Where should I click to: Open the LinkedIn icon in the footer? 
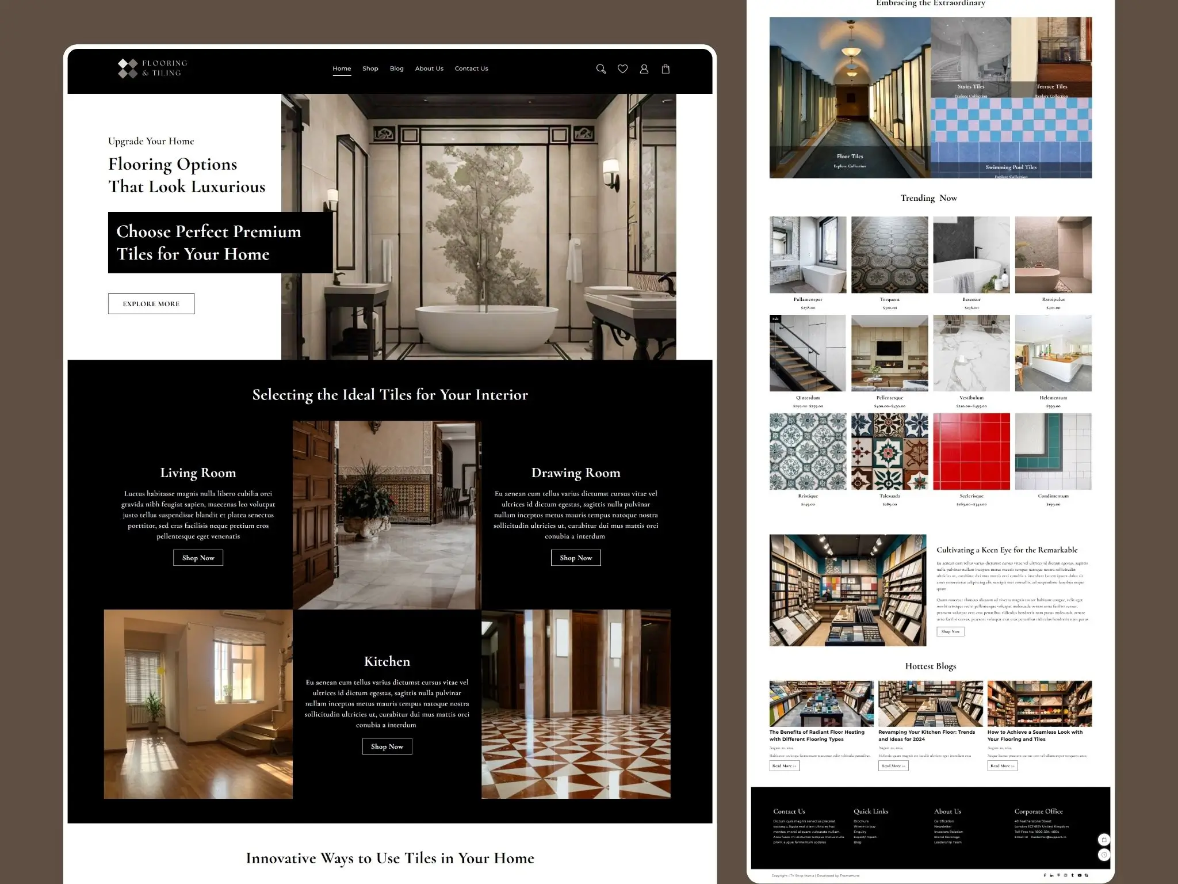1051,875
